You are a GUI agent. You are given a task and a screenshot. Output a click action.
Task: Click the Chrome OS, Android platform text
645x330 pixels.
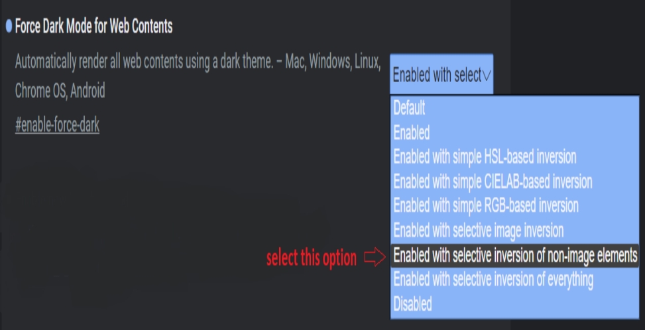click(x=60, y=90)
